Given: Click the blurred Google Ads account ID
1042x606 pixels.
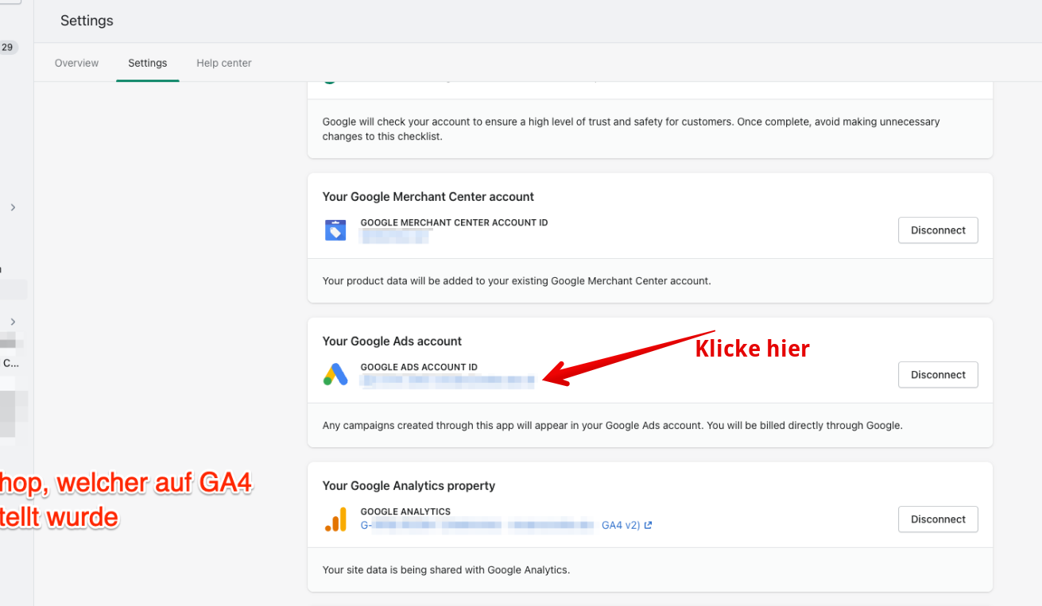Looking at the screenshot, I should 447,381.
